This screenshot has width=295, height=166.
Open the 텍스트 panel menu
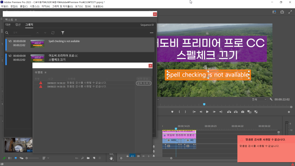pos(16,20)
